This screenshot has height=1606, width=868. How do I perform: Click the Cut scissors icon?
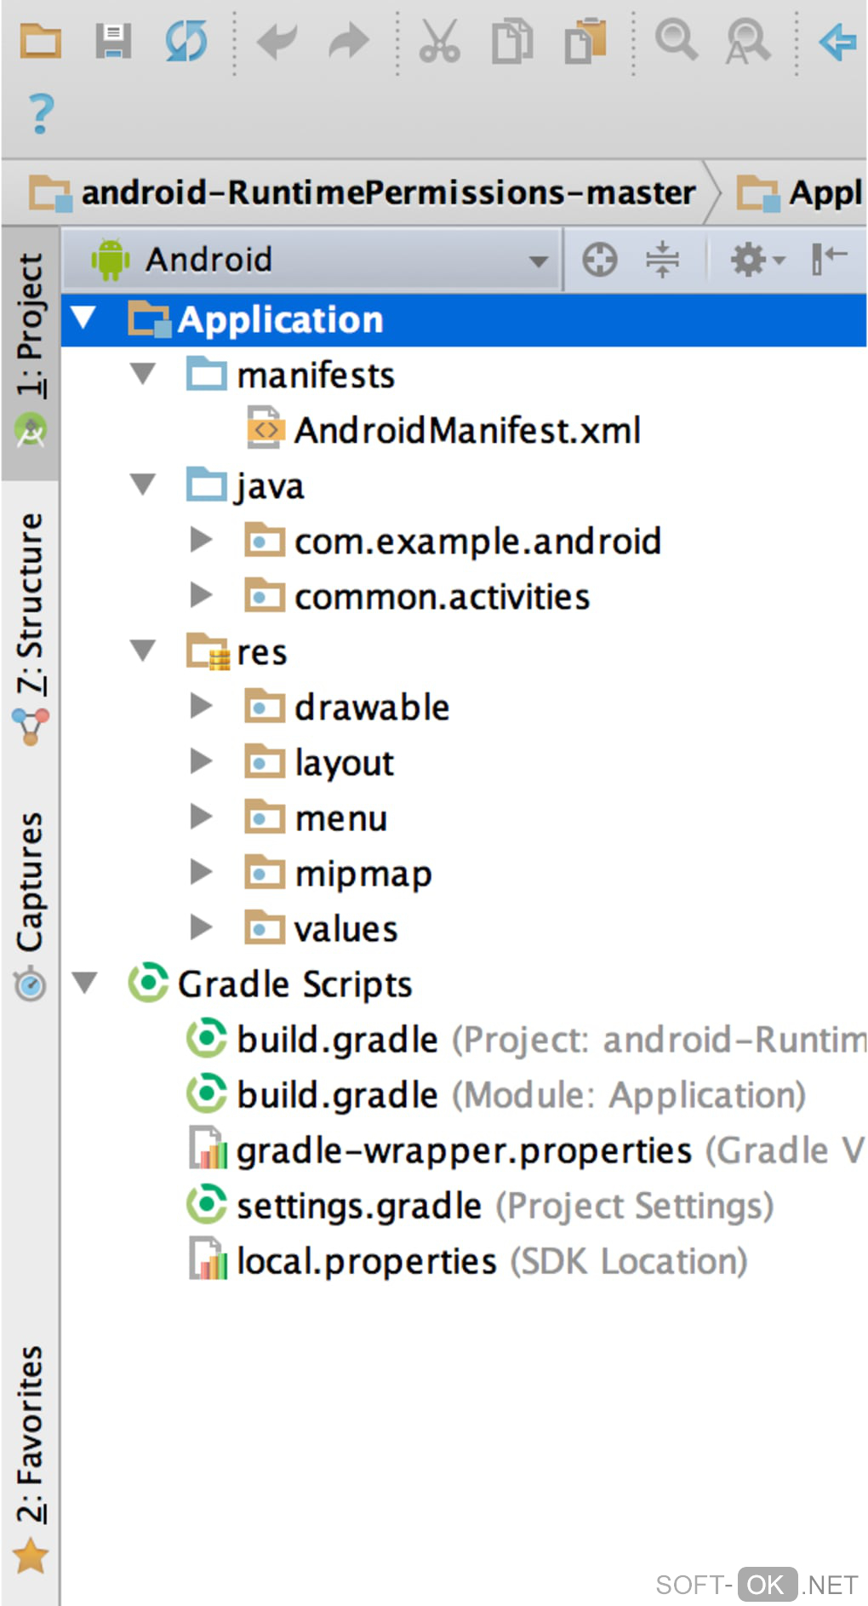440,41
